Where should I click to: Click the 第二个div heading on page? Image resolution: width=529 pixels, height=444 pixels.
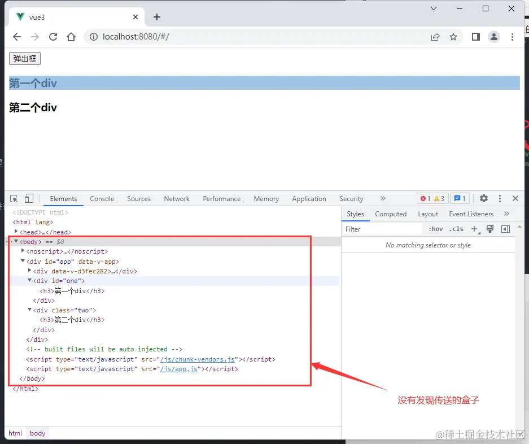coord(33,108)
